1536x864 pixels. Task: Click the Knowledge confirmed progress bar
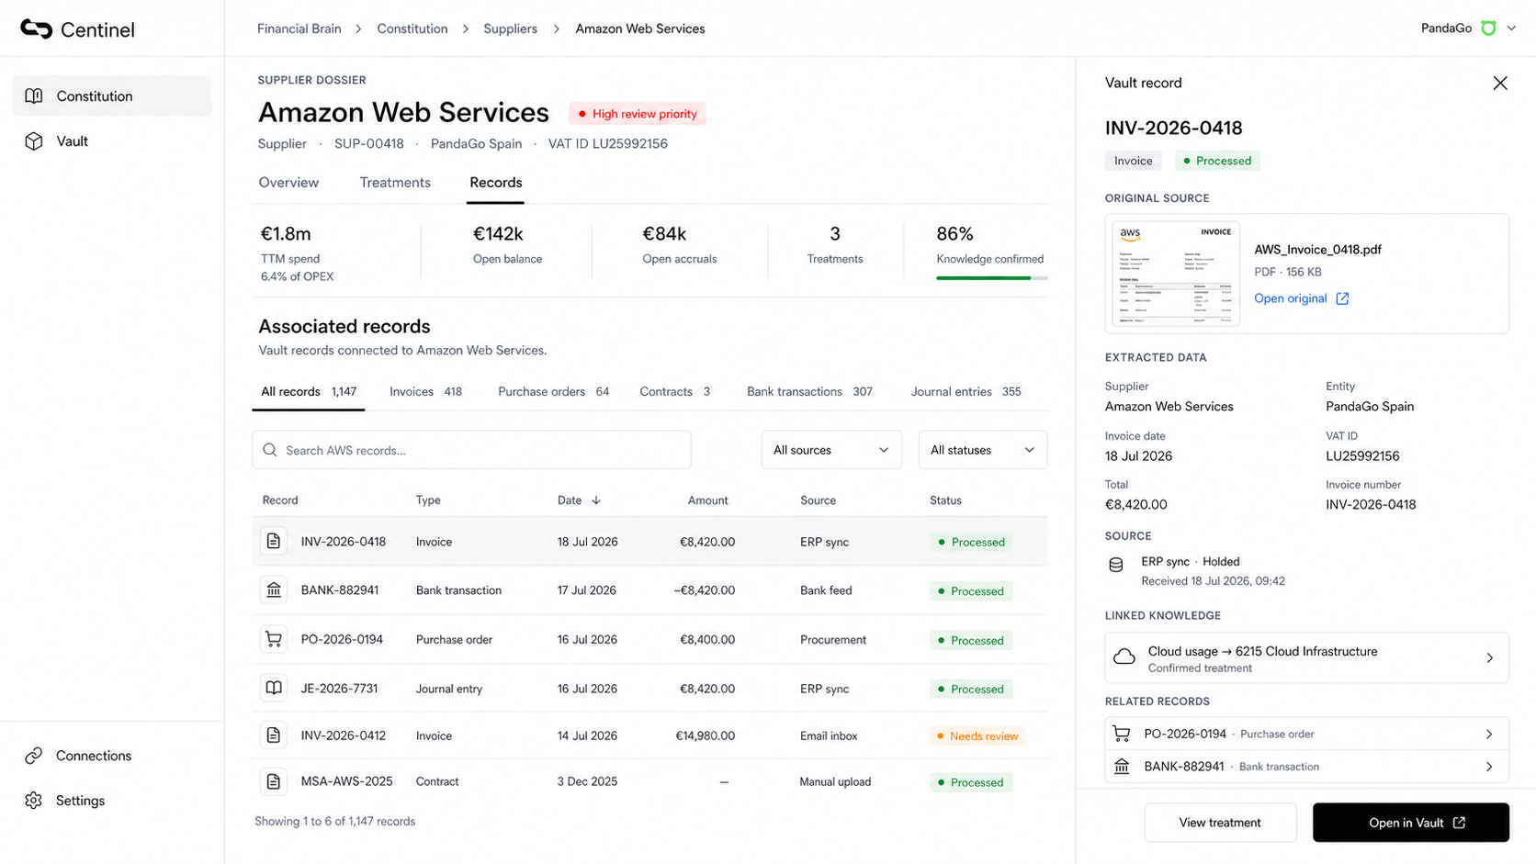(991, 277)
